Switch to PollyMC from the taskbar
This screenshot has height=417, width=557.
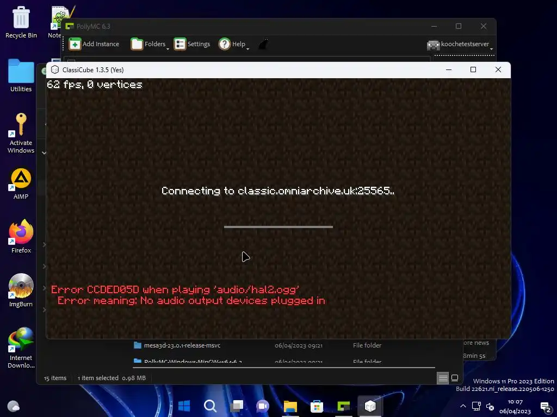click(344, 406)
